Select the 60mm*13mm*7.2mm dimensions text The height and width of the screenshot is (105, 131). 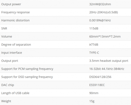point(105,36)
